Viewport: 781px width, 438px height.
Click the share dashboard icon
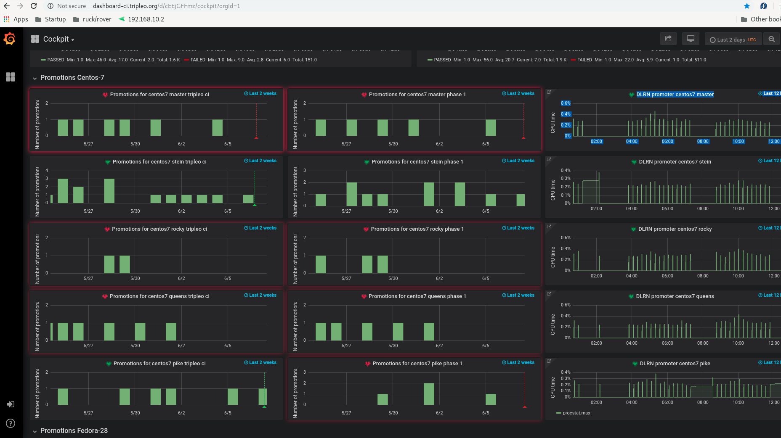668,39
